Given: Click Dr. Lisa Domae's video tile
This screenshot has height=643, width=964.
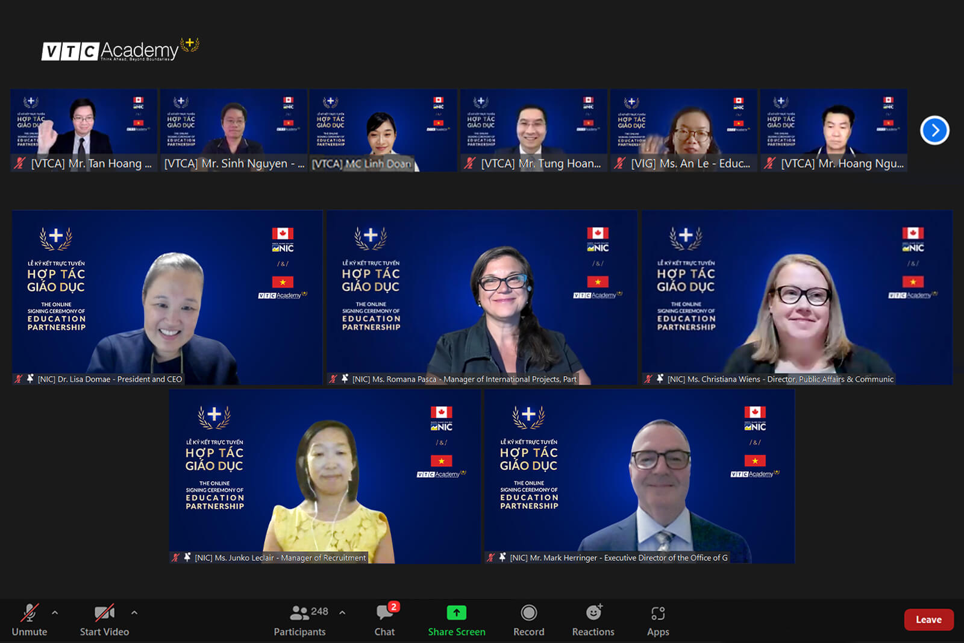Looking at the screenshot, I should (167, 295).
